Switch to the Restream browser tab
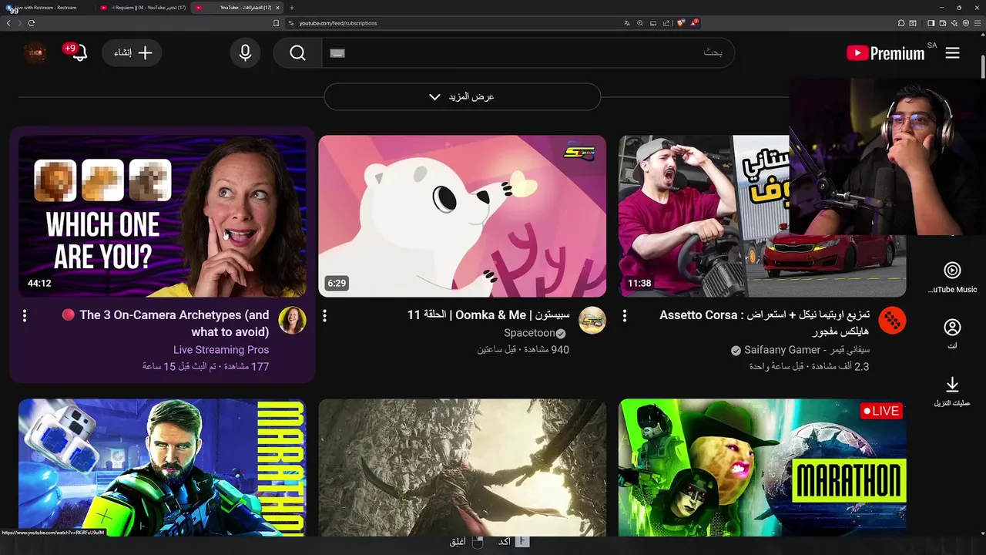Screen dimensions: 986x555 click(x=46, y=8)
